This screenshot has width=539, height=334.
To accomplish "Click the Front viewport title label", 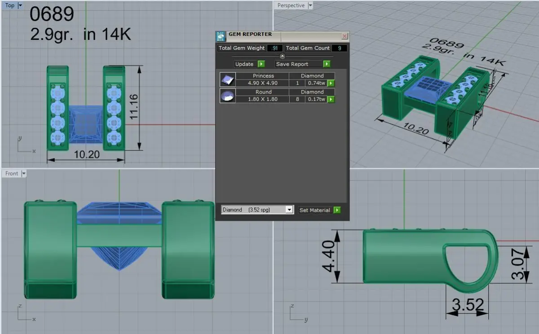I will [12, 173].
